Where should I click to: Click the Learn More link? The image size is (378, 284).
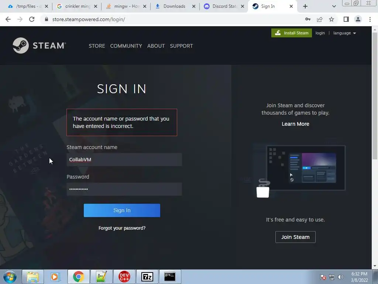[x=295, y=124]
